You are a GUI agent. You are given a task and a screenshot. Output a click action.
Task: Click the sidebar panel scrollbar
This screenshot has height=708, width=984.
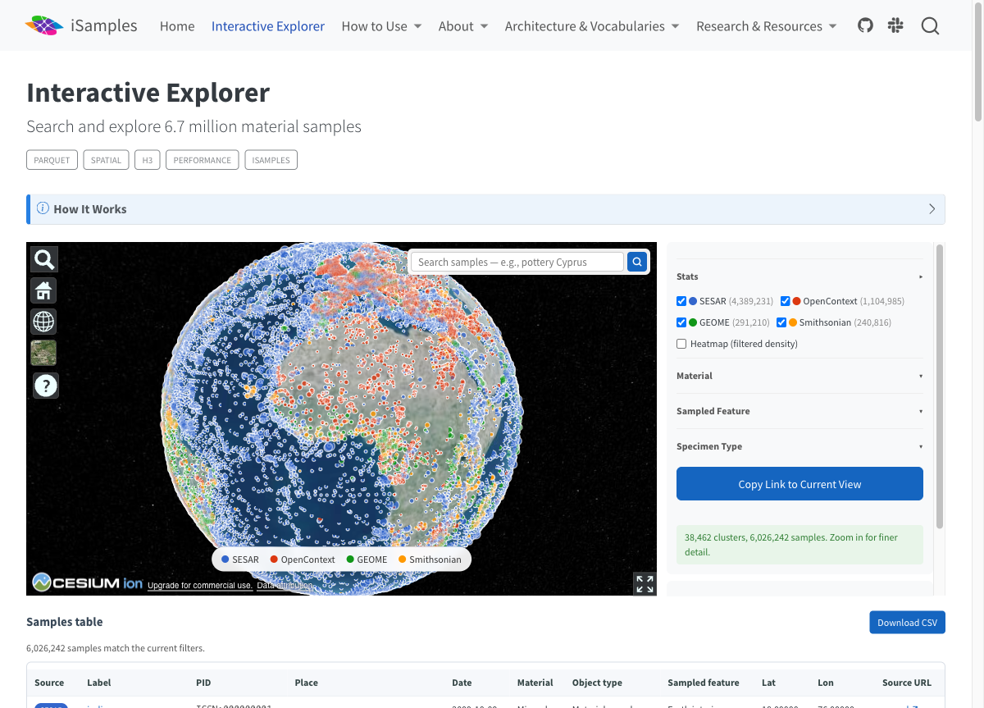pyautogui.click(x=940, y=386)
